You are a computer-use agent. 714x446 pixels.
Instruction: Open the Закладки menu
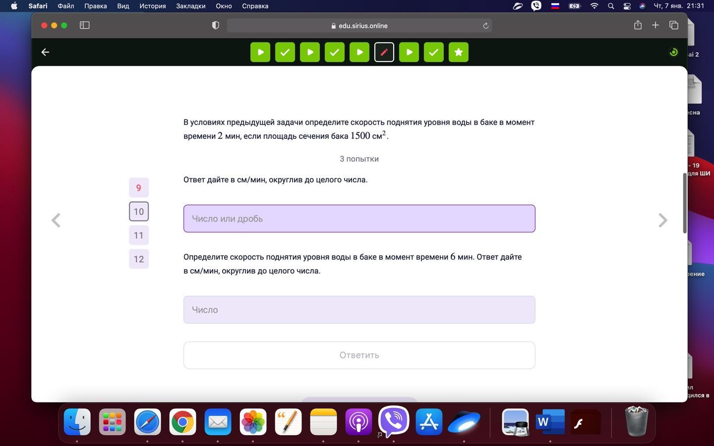pyautogui.click(x=190, y=6)
